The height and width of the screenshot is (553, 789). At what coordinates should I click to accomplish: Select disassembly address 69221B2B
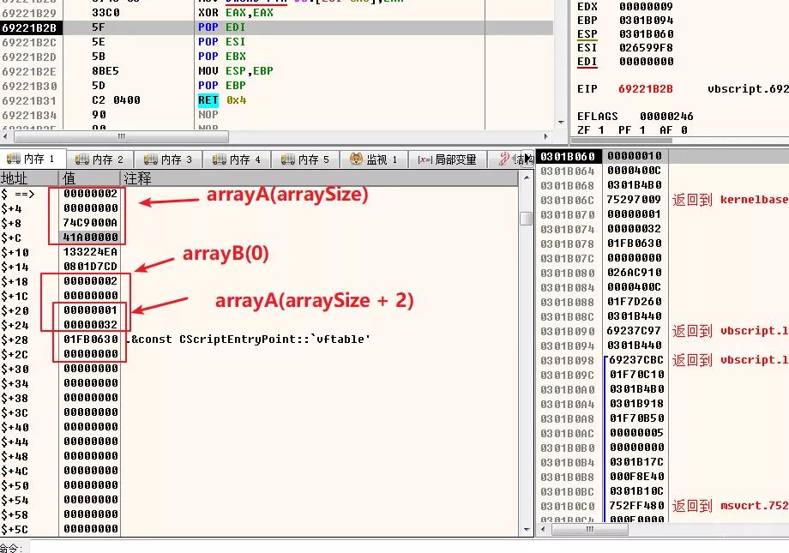[x=29, y=27]
